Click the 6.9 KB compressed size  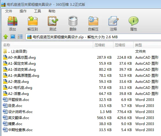[x=126, y=100]
